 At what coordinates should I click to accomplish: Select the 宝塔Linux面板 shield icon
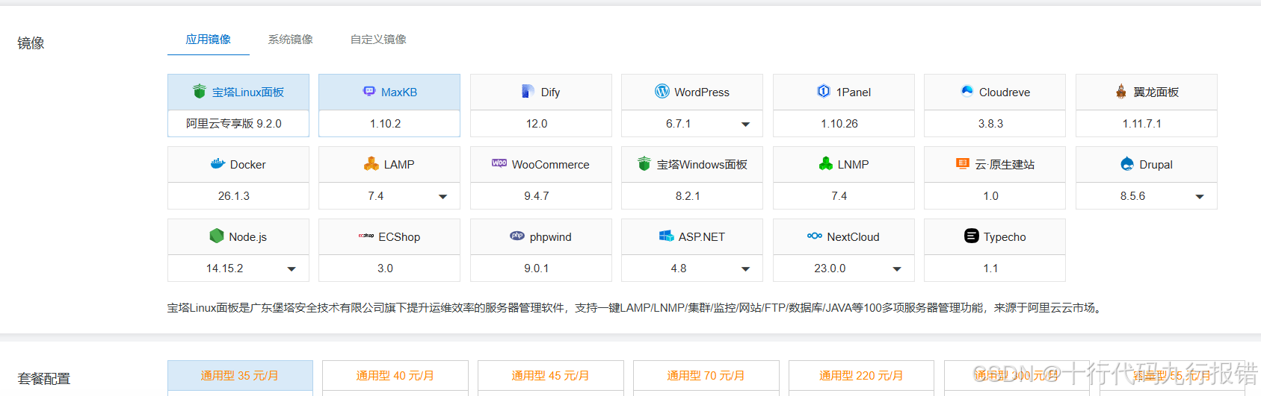pos(199,92)
